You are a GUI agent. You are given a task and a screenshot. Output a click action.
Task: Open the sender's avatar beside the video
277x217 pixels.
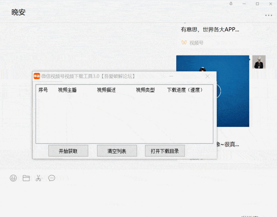(x=259, y=62)
